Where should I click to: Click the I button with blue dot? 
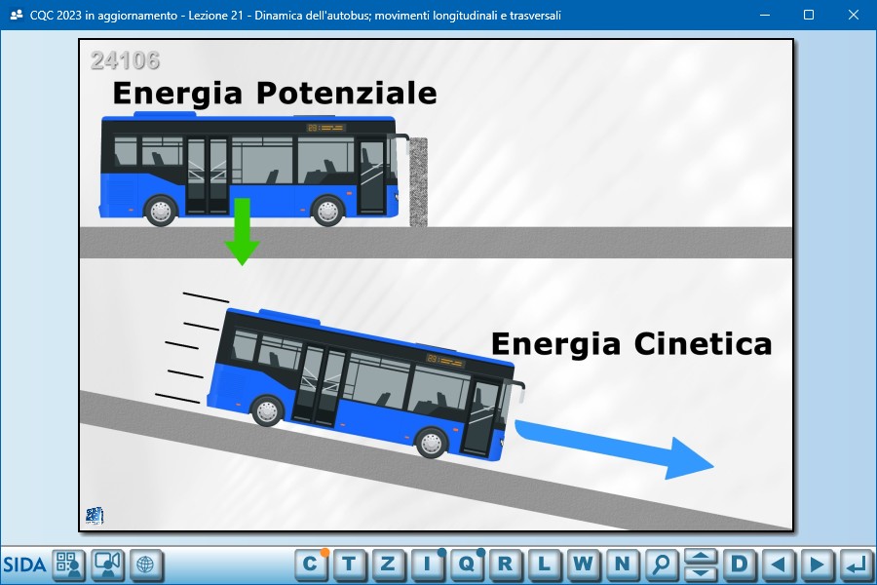pyautogui.click(x=427, y=564)
